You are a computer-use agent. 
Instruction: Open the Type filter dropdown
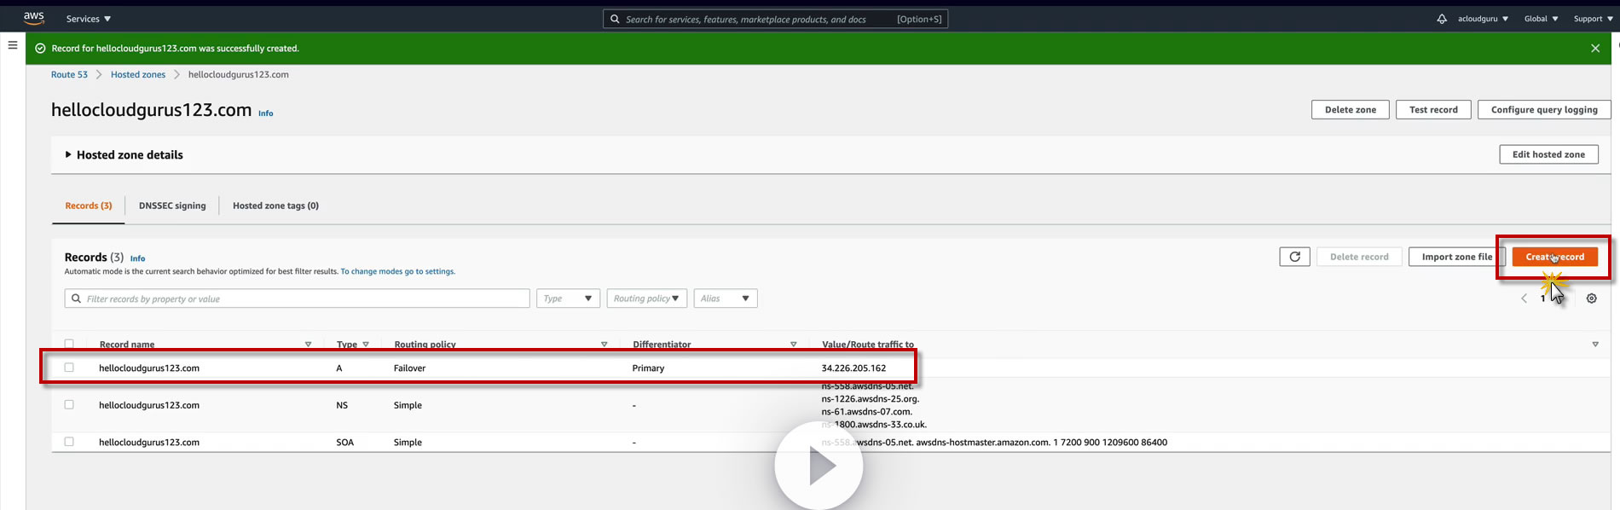pyautogui.click(x=568, y=298)
